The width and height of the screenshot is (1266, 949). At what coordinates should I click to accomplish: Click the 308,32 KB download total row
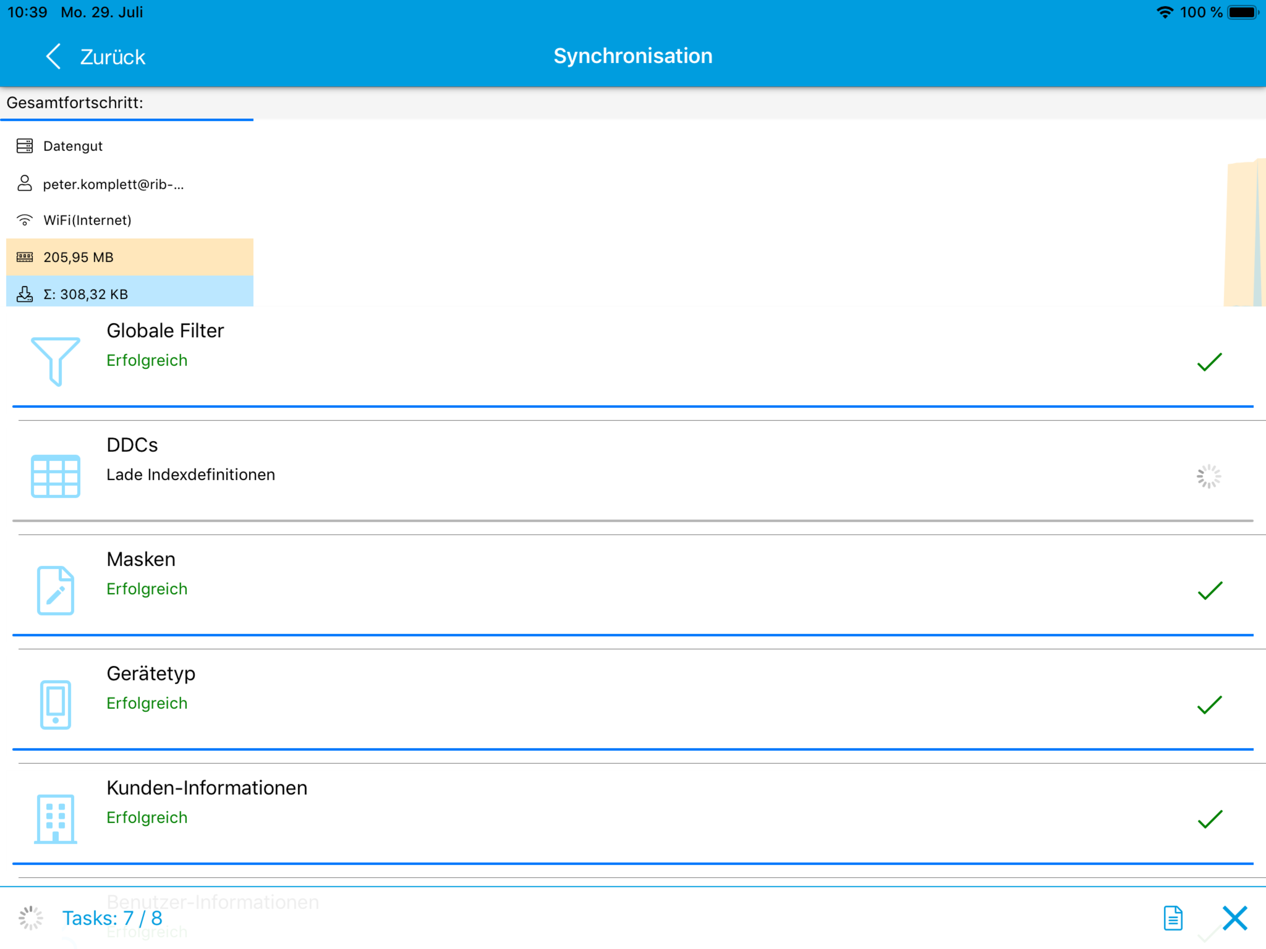(129, 294)
